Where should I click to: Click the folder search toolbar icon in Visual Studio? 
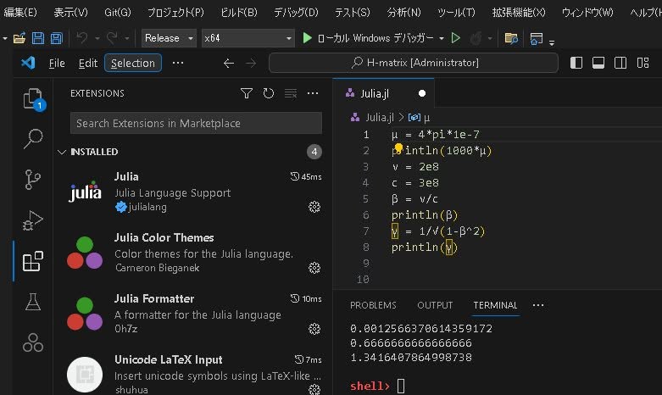click(x=511, y=38)
